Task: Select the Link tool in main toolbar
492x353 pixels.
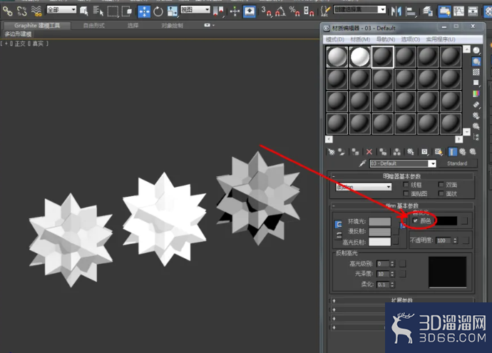Action: tap(8, 11)
